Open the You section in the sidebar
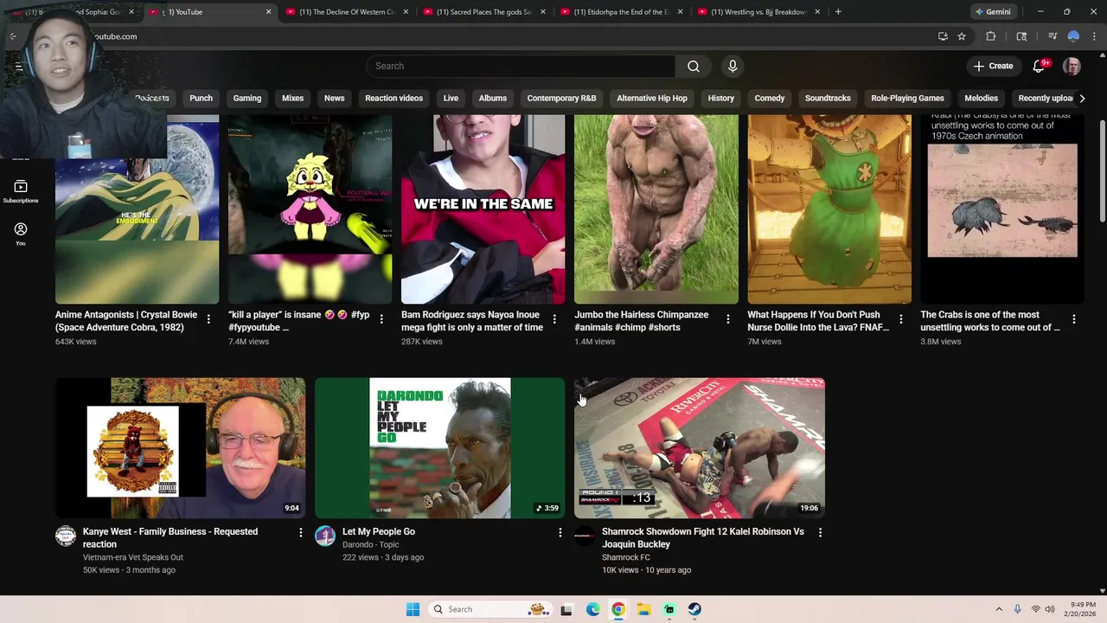The image size is (1107, 623). [x=21, y=234]
